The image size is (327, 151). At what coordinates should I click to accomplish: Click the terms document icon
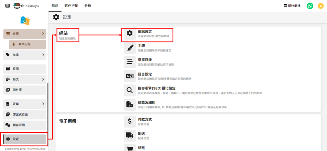(x=130, y=104)
